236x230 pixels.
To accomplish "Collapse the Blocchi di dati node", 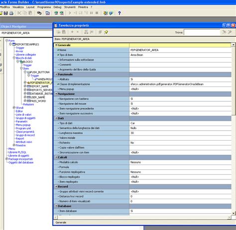I will [14, 58].
